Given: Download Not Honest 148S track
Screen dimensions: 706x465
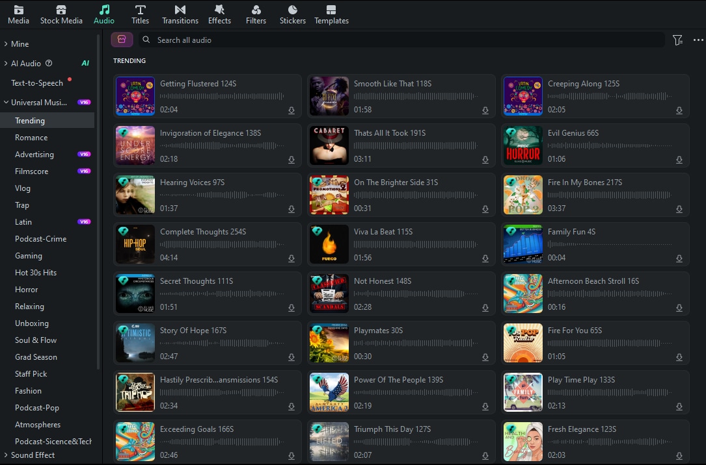Looking at the screenshot, I should (485, 308).
